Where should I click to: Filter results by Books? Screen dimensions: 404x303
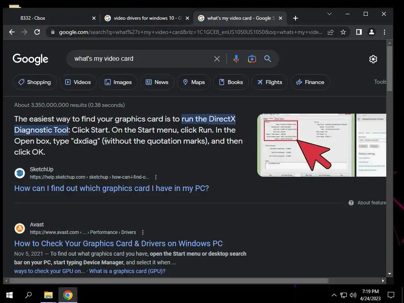point(231,82)
